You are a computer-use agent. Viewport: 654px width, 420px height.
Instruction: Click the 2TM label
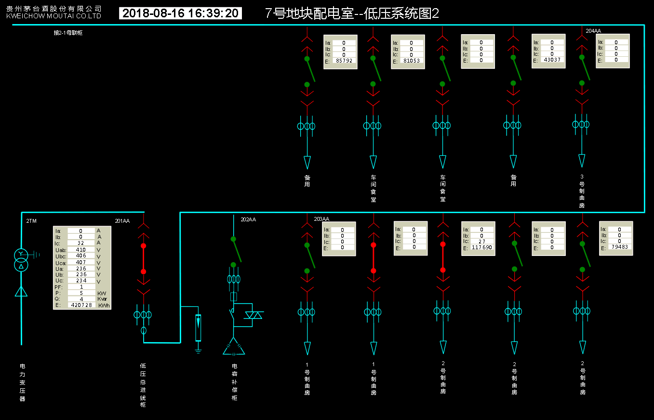(31, 221)
